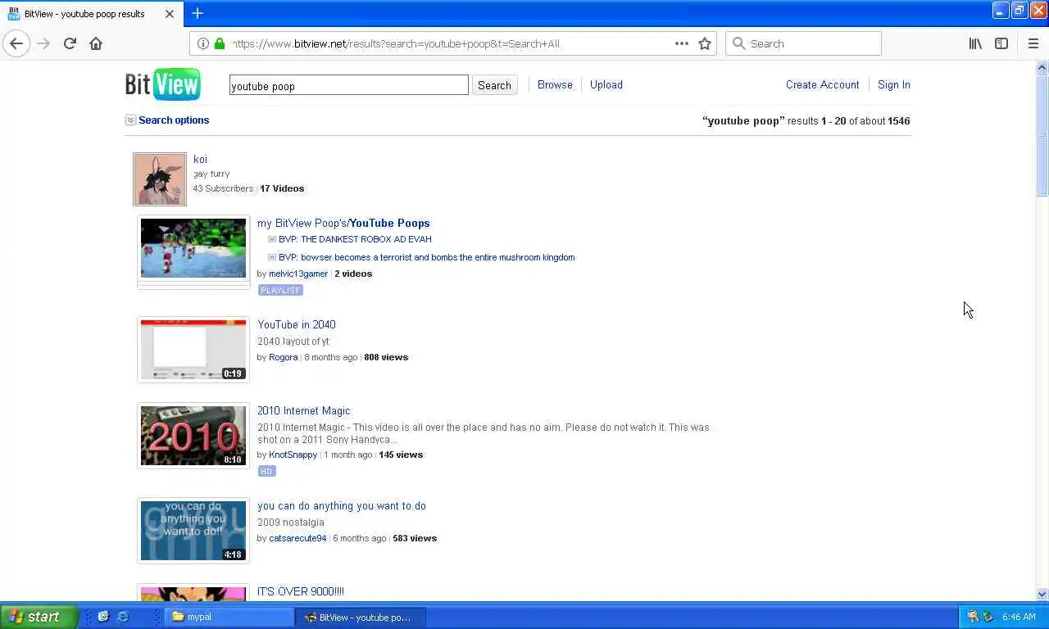Show site information icon in address bar
This screenshot has width=1049, height=629.
(203, 43)
